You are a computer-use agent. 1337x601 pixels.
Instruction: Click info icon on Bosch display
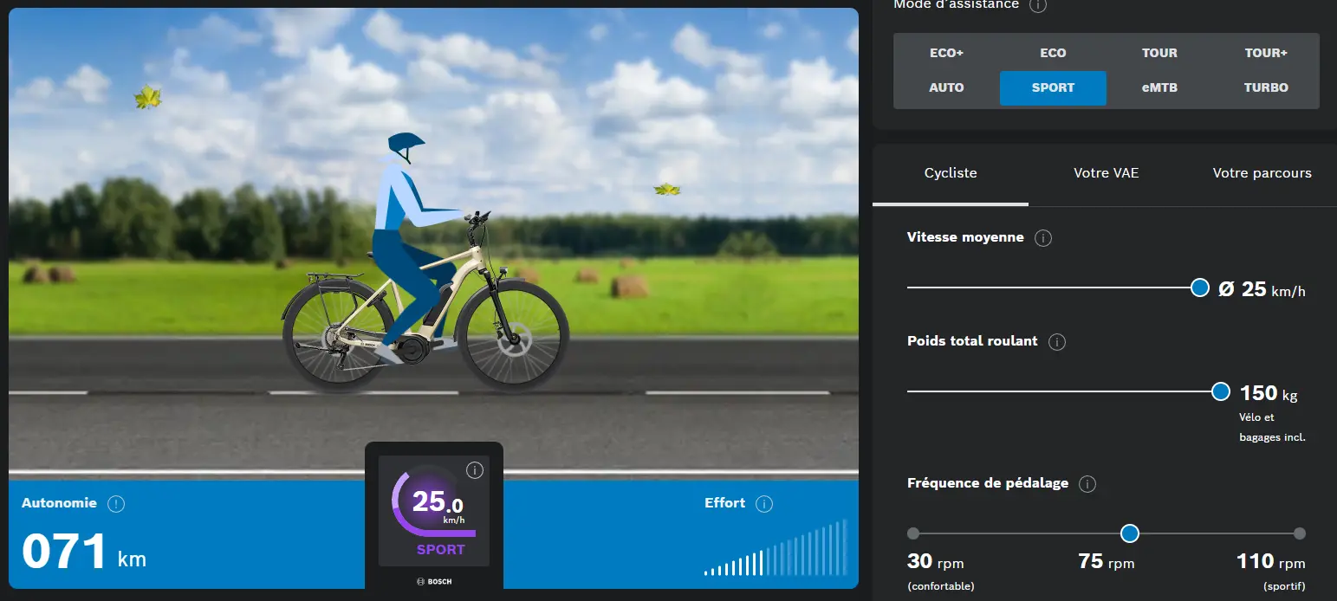[474, 470]
